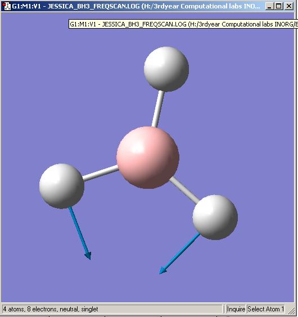Click the bond joining boron and left hydrogen
Screen dimensions: 298x317
(x=101, y=173)
